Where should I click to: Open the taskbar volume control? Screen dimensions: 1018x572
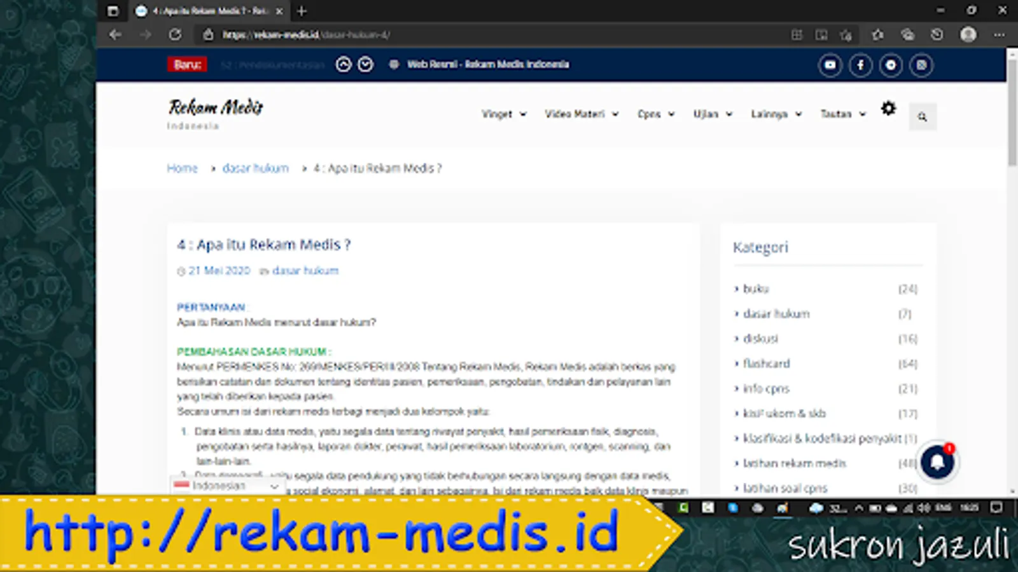tap(923, 508)
